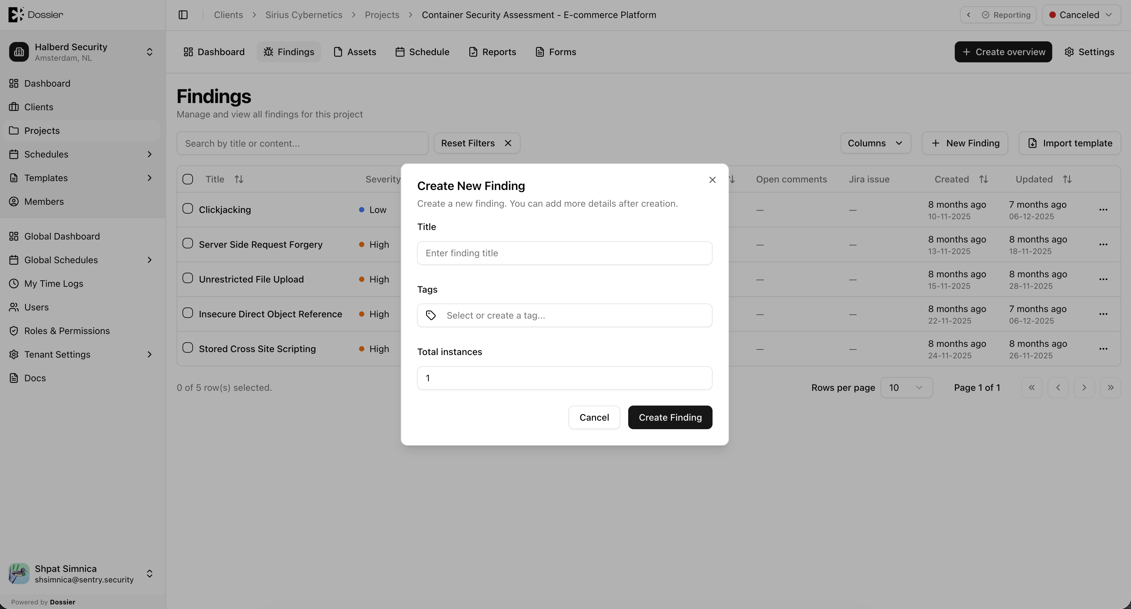The height and width of the screenshot is (609, 1131).
Task: Open row actions for Server Side Request Forgery
Action: pos(1103,244)
